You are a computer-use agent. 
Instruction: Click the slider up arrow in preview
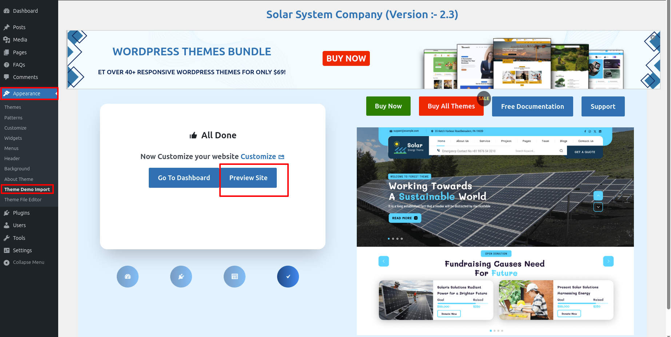tap(598, 195)
